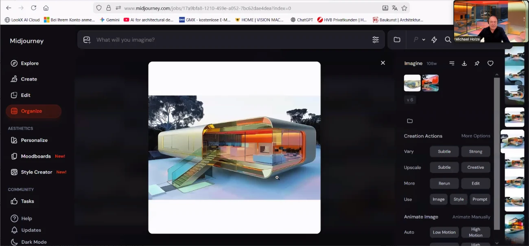Click the Upscale Creative button

pyautogui.click(x=475, y=168)
